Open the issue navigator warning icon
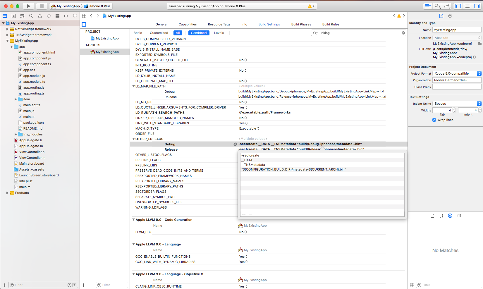Screen dimensions: 483x289 point(40,16)
